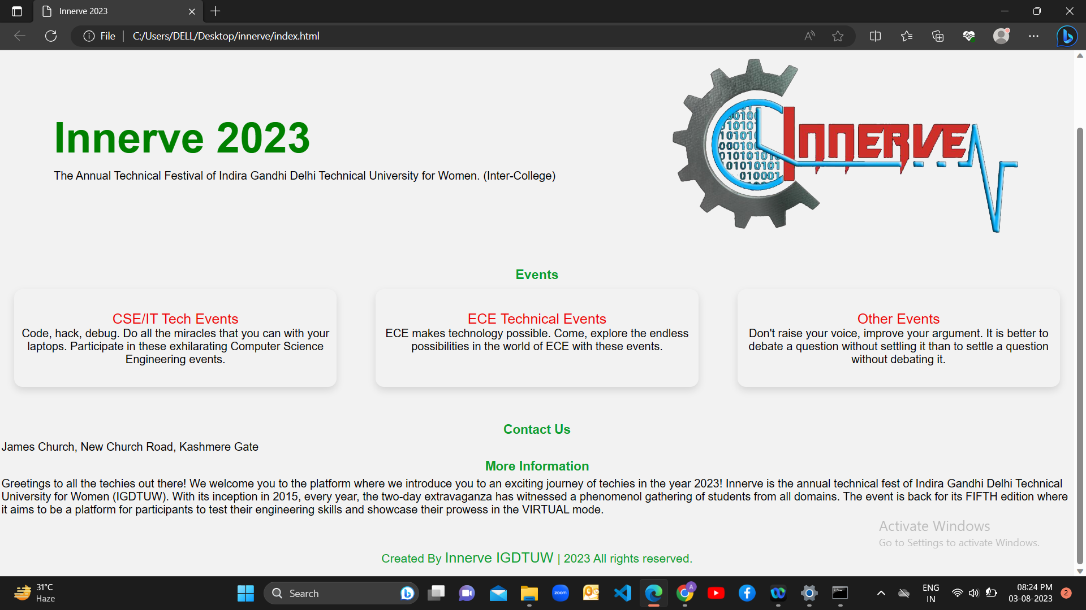Launch Zoom from the taskbar
Screen dimensions: 1086x610
[x=560, y=593]
